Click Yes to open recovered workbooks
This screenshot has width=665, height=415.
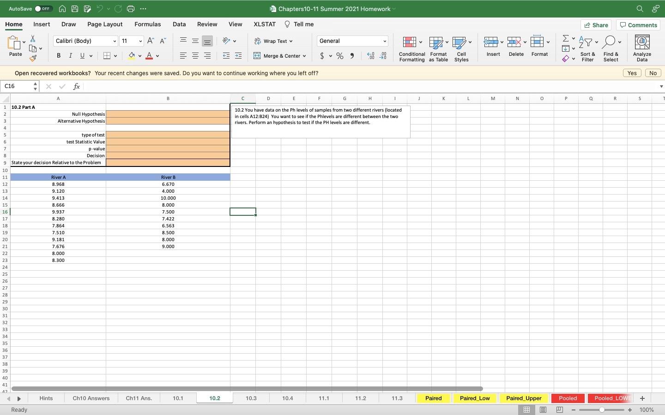632,73
